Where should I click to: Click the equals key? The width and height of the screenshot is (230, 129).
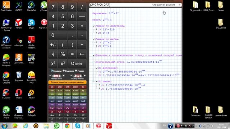pos(72,54)
